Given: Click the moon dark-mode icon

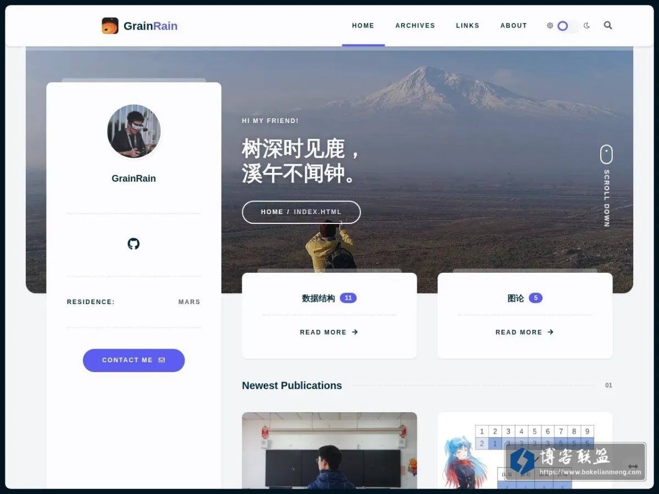Looking at the screenshot, I should tap(587, 26).
